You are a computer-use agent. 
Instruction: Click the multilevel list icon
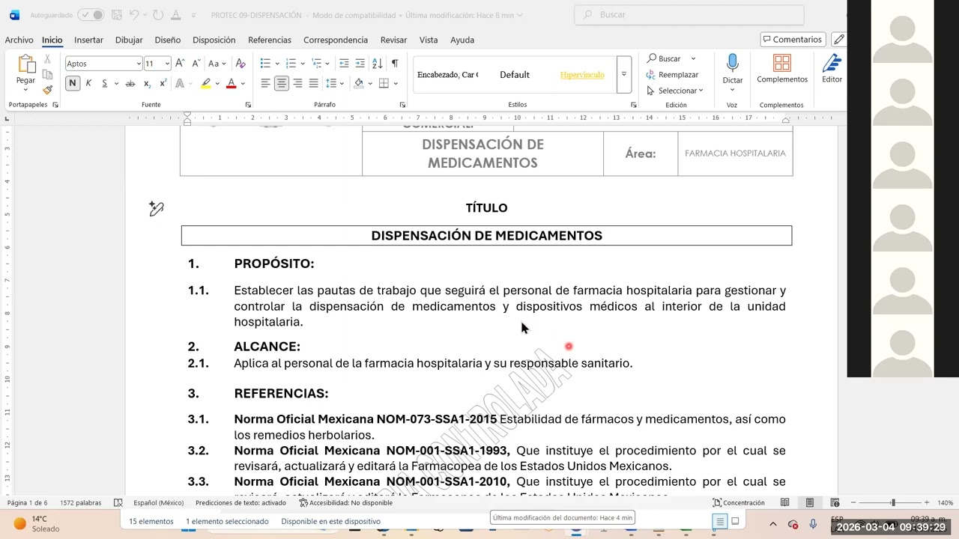point(316,64)
